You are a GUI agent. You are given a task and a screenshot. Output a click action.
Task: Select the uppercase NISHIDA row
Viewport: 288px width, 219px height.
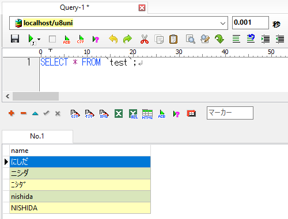click(80, 208)
